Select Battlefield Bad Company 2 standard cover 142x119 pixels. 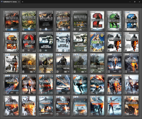(114, 42)
